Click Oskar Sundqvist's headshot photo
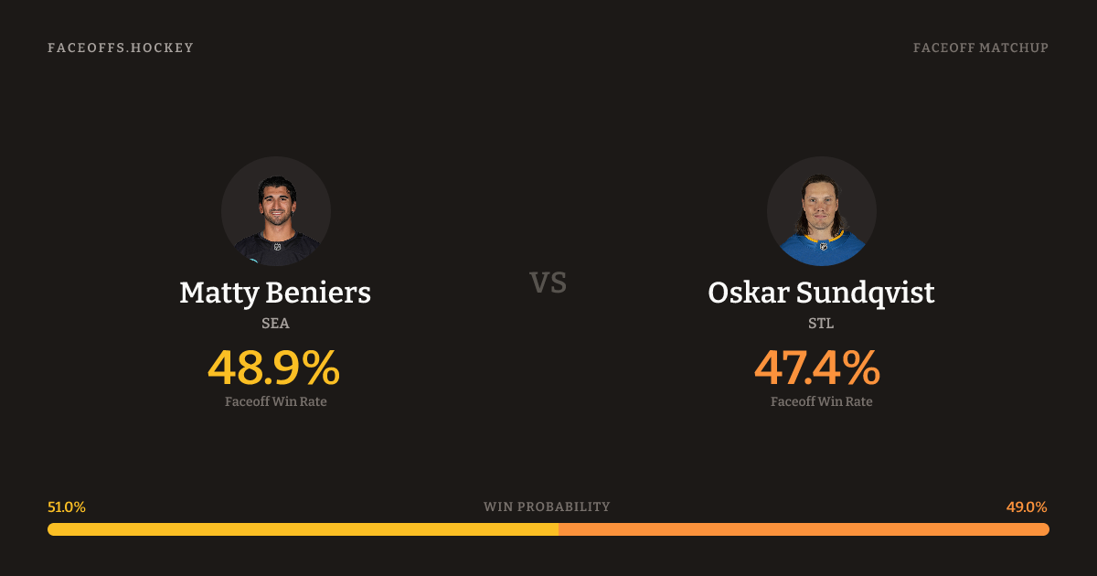 [821, 211]
